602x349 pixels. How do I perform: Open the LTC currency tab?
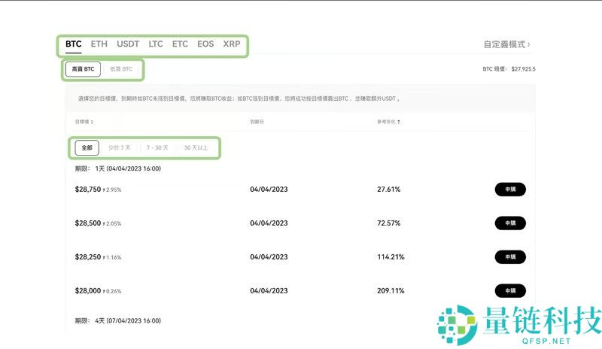point(156,44)
